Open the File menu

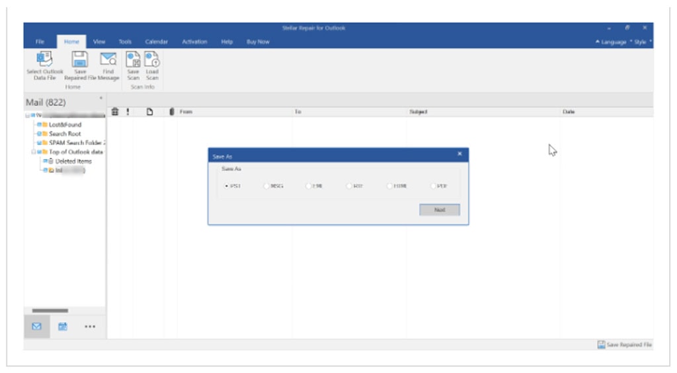tap(40, 42)
